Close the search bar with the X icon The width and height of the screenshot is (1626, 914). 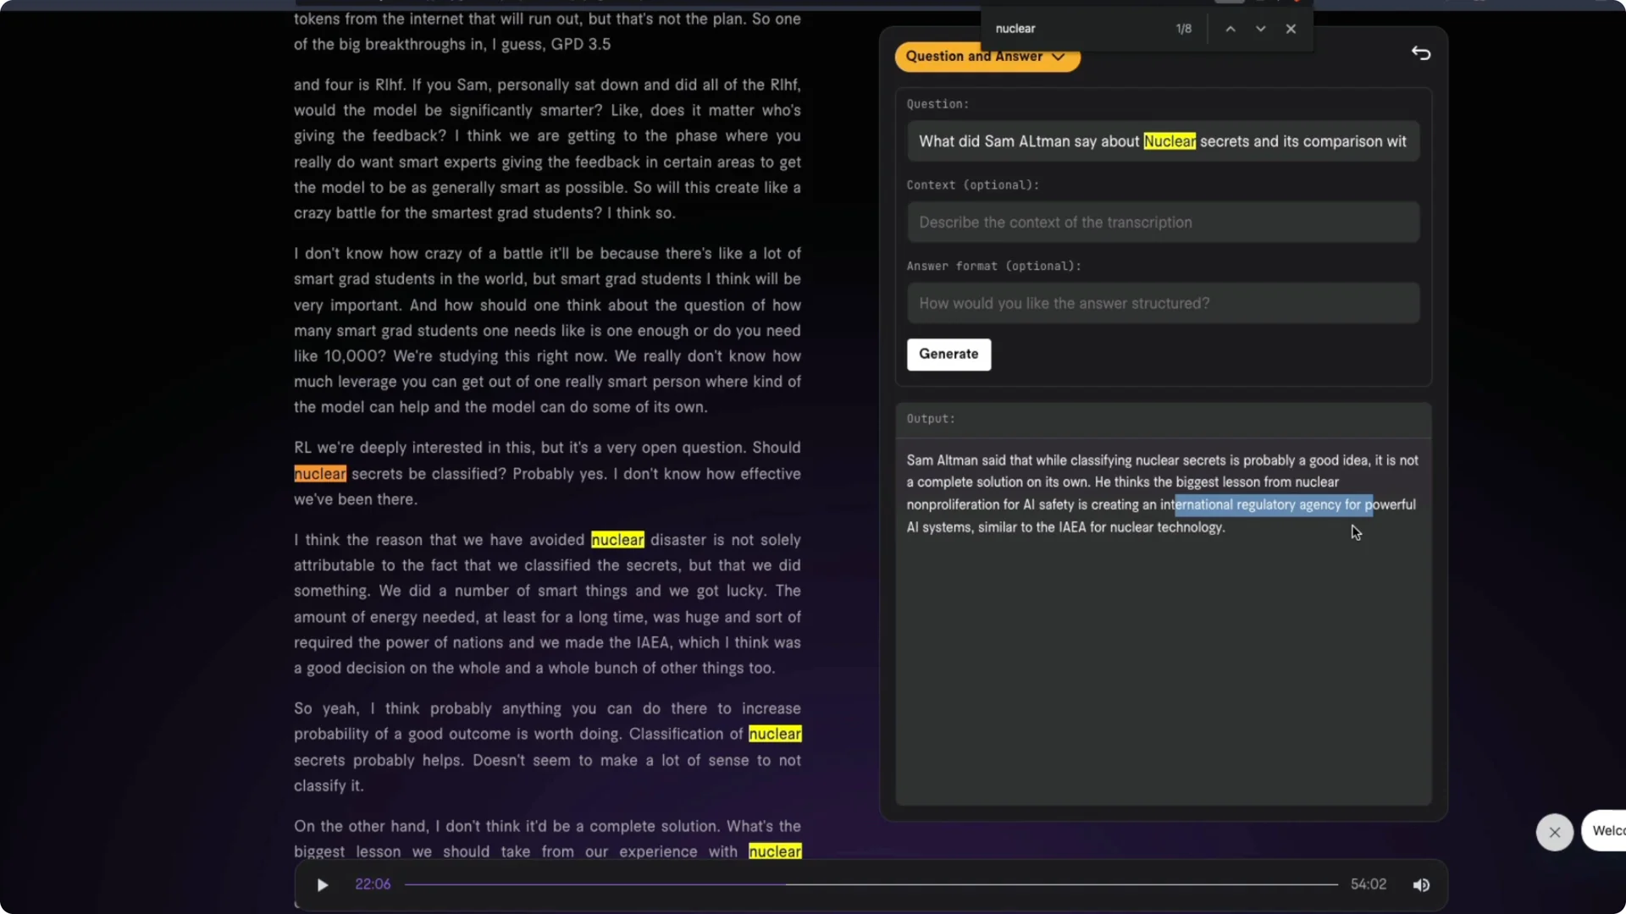(x=1290, y=28)
